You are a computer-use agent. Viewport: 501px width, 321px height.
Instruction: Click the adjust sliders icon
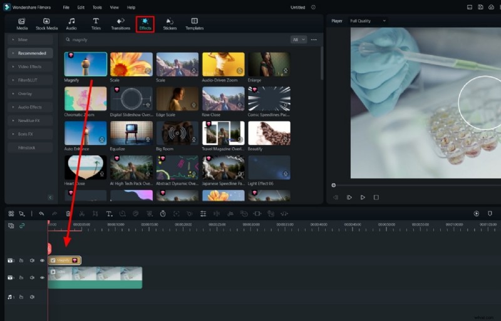(x=203, y=213)
